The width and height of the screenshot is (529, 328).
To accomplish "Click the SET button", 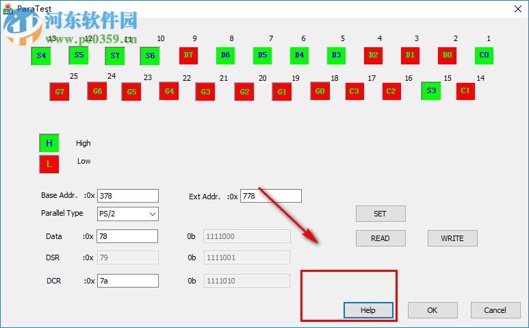I will (x=380, y=214).
